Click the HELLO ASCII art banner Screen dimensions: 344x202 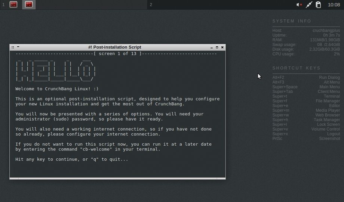pyautogui.click(x=56, y=71)
